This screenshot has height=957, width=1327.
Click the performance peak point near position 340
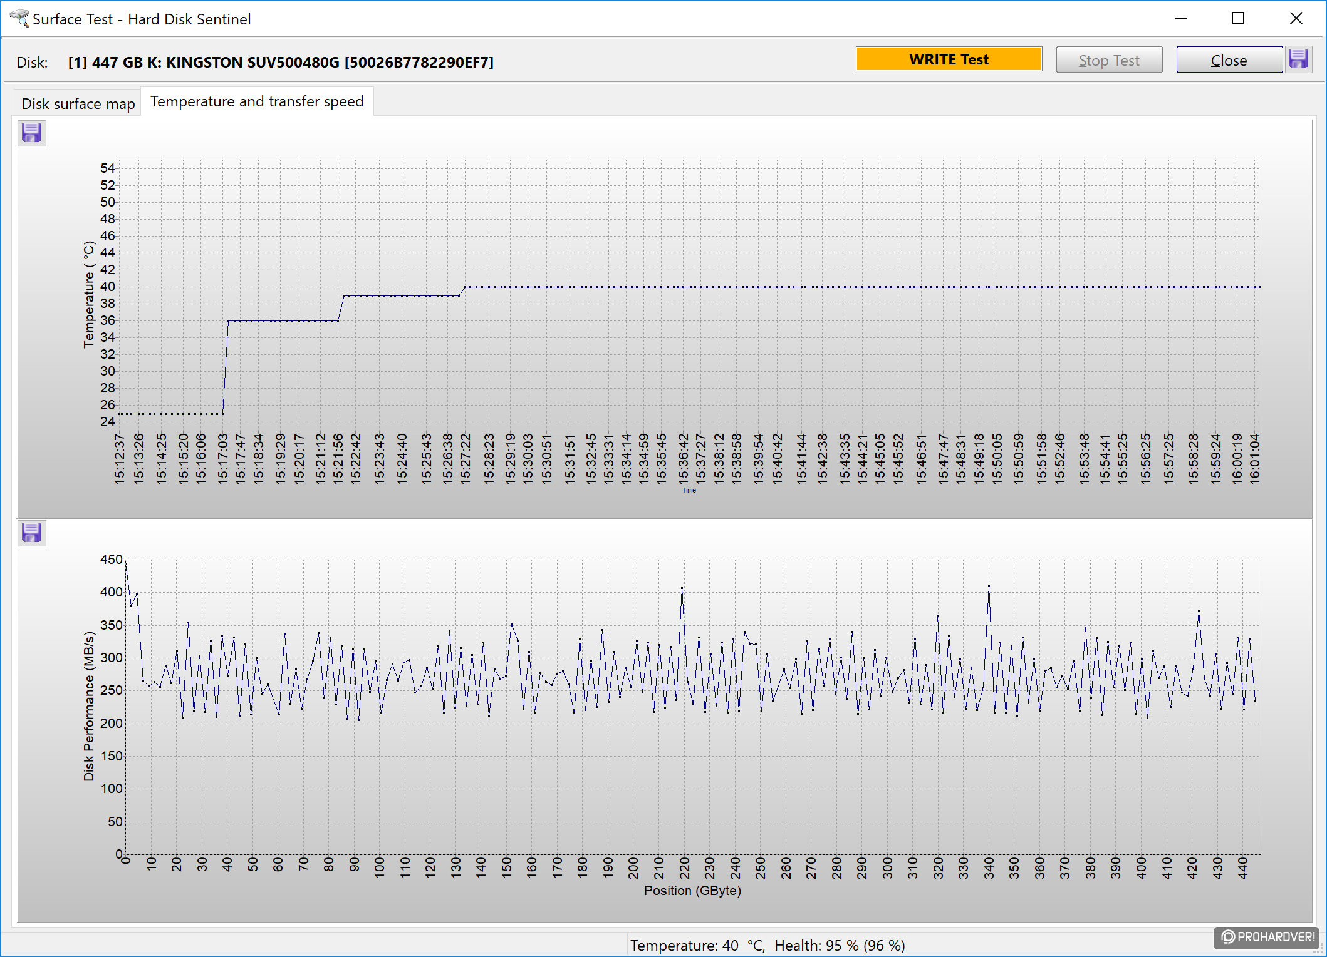989,586
